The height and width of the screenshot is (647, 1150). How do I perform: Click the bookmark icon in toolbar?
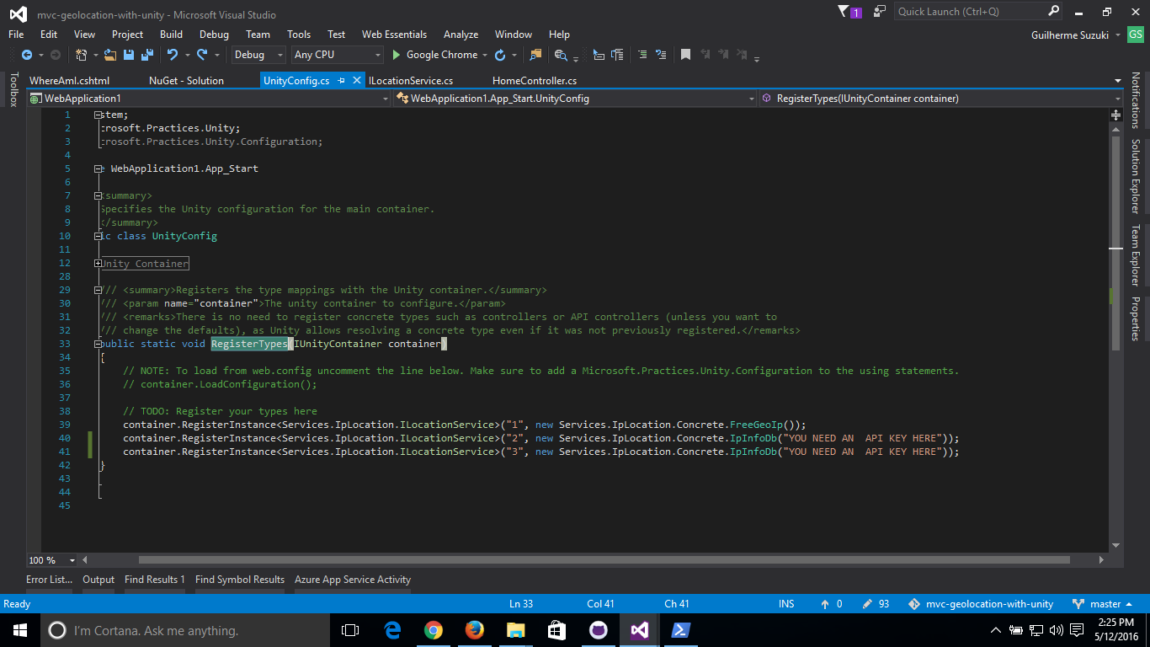click(685, 55)
